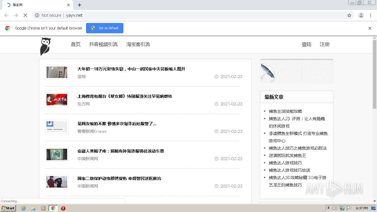Open article 上海教育电视台《帮女郎》
377x212 pixels.
pyautogui.click(x=125, y=96)
